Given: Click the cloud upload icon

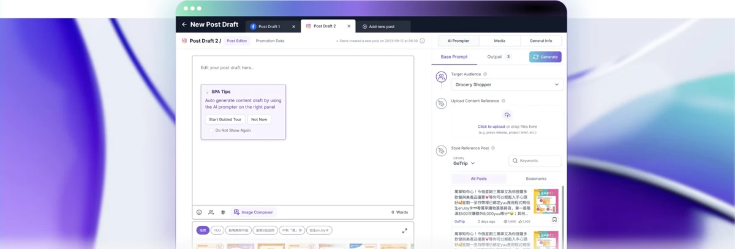Looking at the screenshot, I should pyautogui.click(x=507, y=115).
